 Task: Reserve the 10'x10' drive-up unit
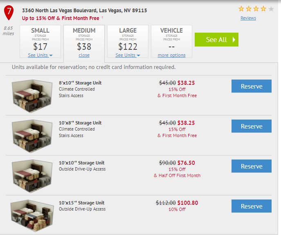(251, 166)
